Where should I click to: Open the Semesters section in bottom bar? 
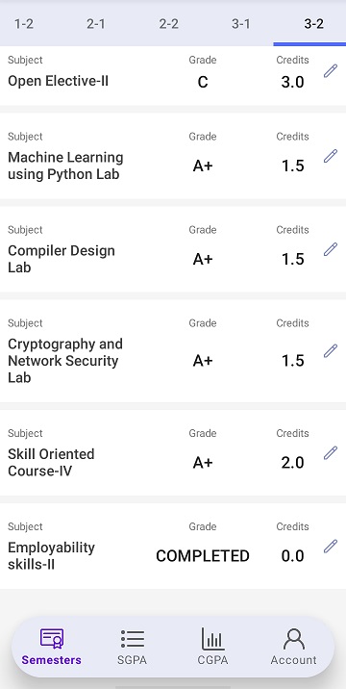pos(52,647)
